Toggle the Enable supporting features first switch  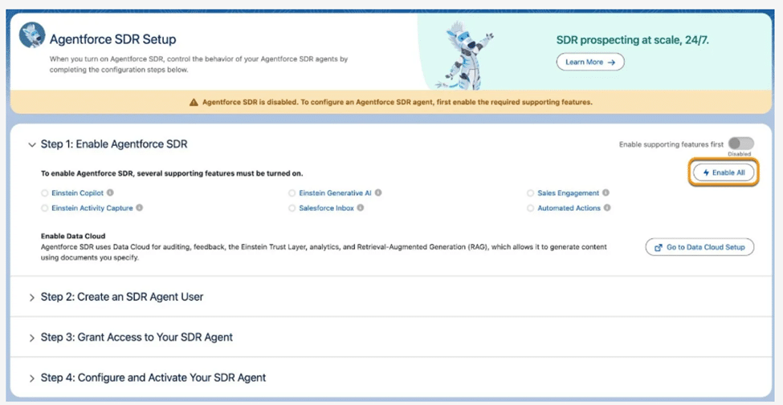741,144
